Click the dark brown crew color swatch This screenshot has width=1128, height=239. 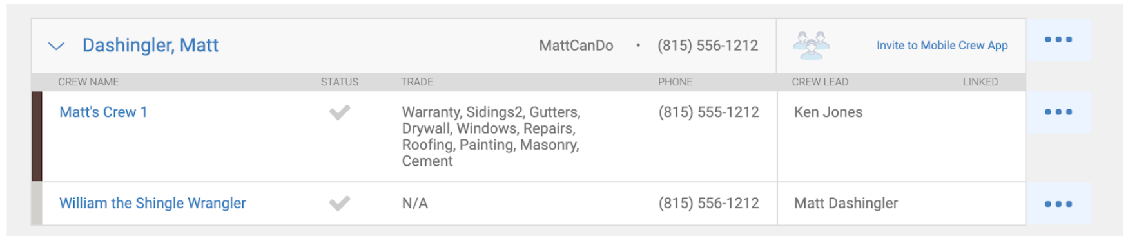click(x=37, y=136)
